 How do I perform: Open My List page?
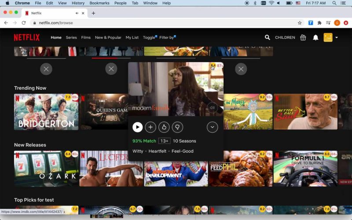(132, 37)
